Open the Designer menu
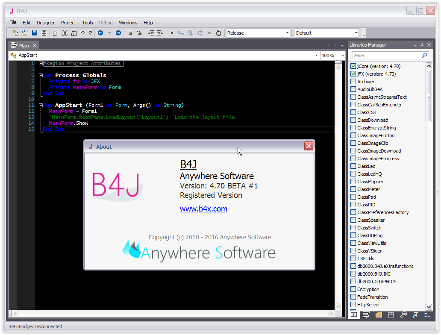The width and height of the screenshot is (441, 335). [46, 23]
